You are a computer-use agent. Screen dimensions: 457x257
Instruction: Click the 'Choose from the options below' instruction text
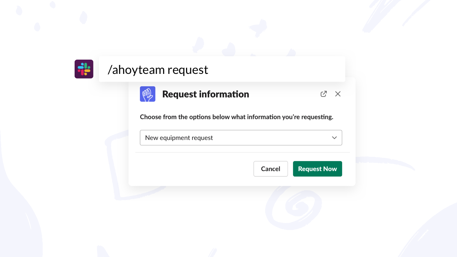(x=236, y=117)
